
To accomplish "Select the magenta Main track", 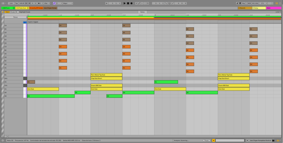I will (274, 8).
